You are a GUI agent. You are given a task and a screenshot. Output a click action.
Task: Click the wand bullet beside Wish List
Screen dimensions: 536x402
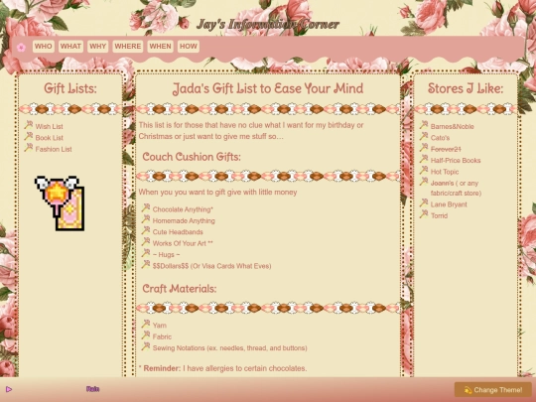29,125
